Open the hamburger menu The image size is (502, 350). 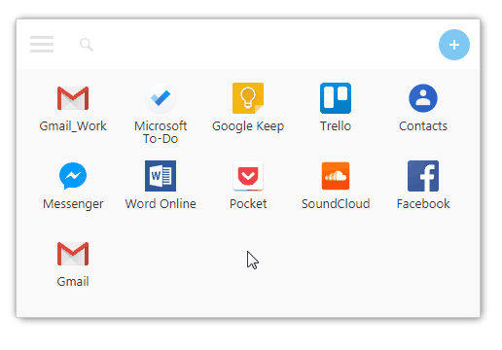point(42,44)
